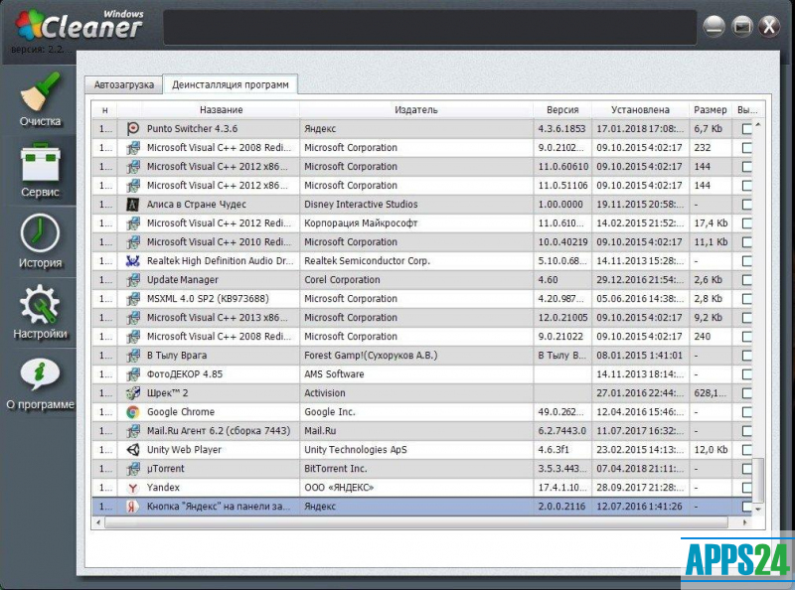Tick the checkbox for Unity Web Player
Viewport: 795px width, 590px height.
coord(746,450)
